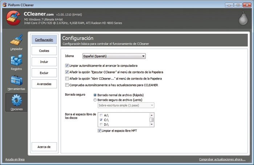Image resolution: width=254 pixels, height=165 pixels.
Task: Switch to the Cookies tab
Action: click(x=44, y=51)
